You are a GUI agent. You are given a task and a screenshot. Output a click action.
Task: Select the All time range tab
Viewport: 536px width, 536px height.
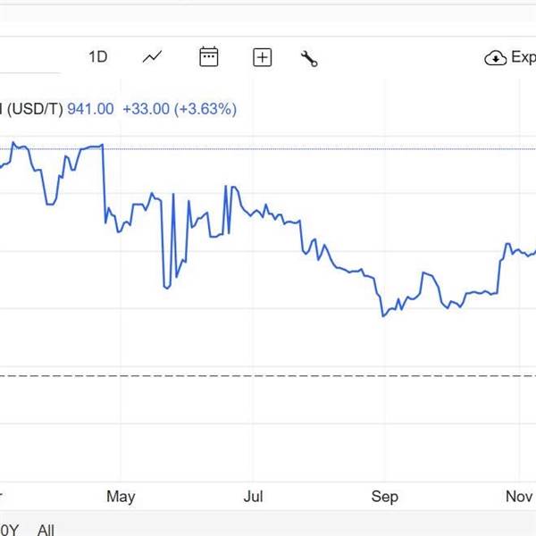46,530
